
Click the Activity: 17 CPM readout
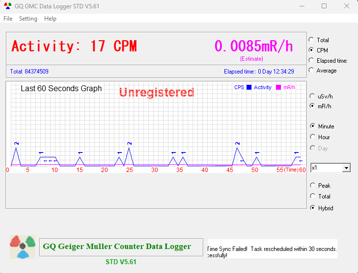coord(74,46)
